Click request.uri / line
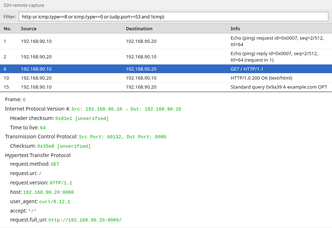Viewport: 332px width, 228px height. pyautogui.click(x=26, y=173)
